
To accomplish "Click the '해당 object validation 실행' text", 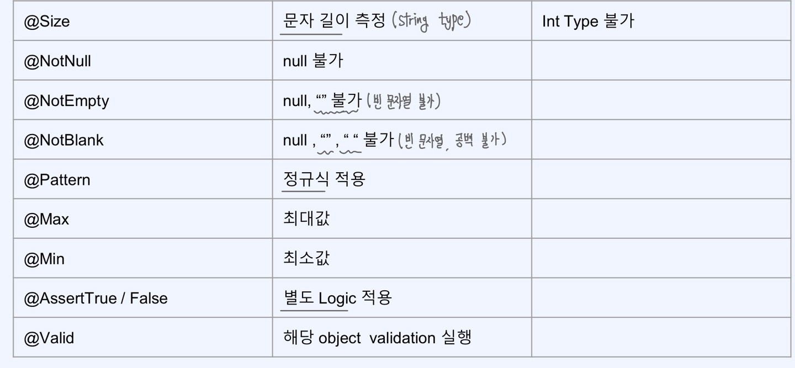I will coord(377,337).
